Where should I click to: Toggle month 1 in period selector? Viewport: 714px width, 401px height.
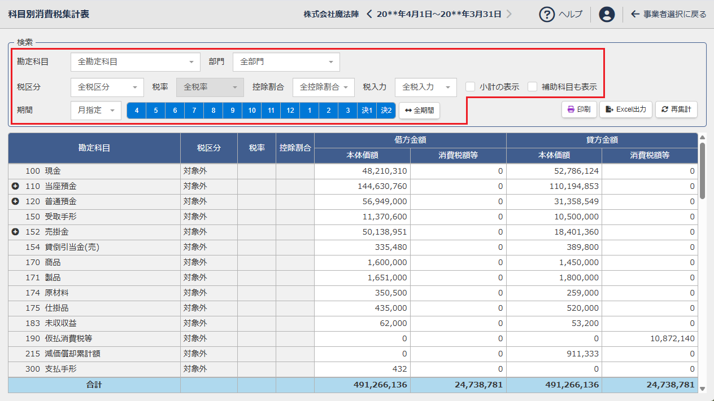click(310, 111)
